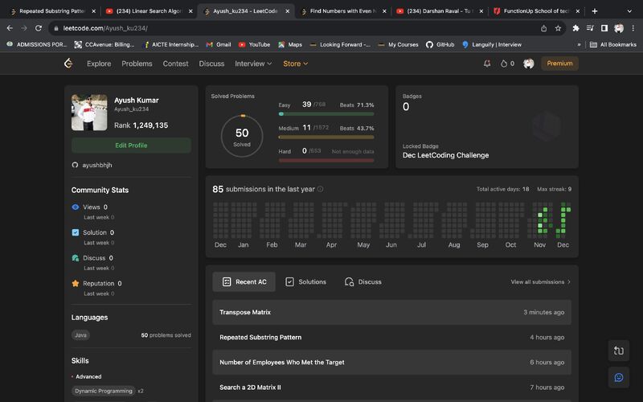The height and width of the screenshot is (402, 643).
Task: Click the Discuss stat icon in Community Stats
Action: 76,258
